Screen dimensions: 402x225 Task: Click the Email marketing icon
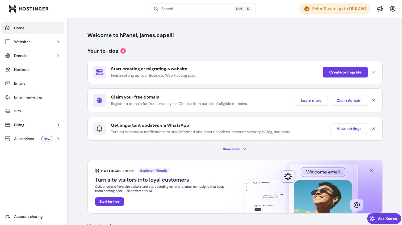(8, 97)
